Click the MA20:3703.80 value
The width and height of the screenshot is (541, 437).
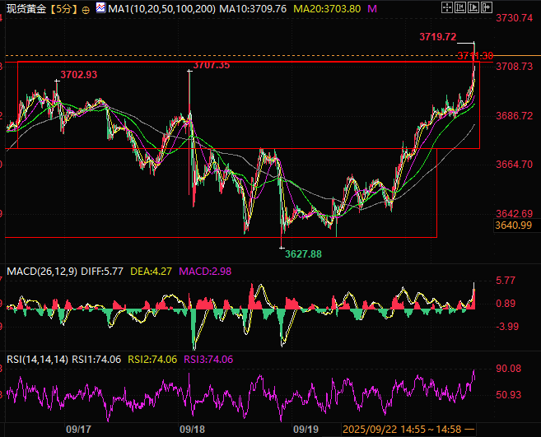327,8
